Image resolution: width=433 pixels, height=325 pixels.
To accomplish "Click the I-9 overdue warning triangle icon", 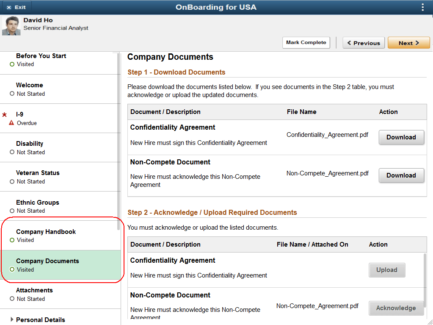I will point(11,123).
